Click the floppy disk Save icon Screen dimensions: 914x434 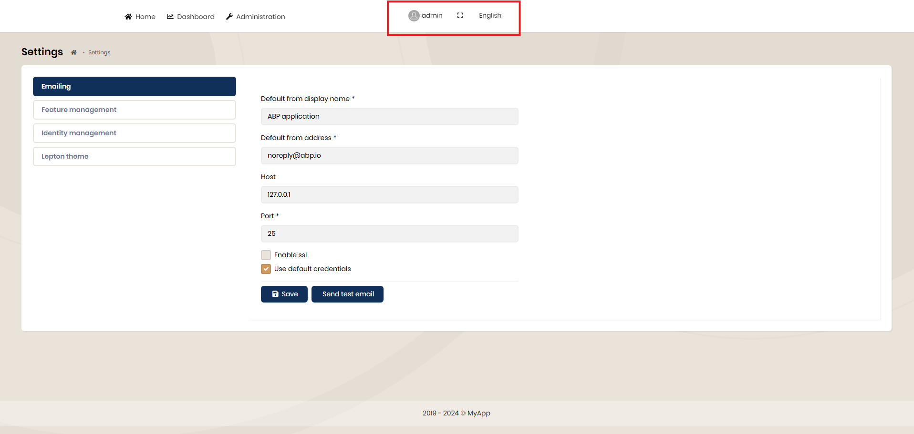[275, 294]
